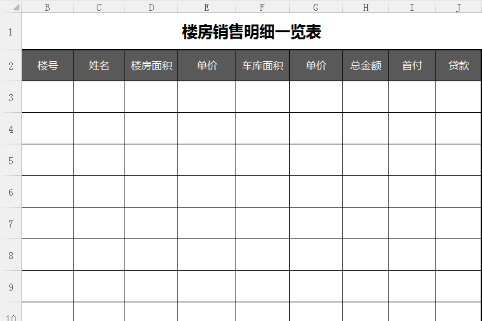Select column H by its letter header

pyautogui.click(x=365, y=7)
